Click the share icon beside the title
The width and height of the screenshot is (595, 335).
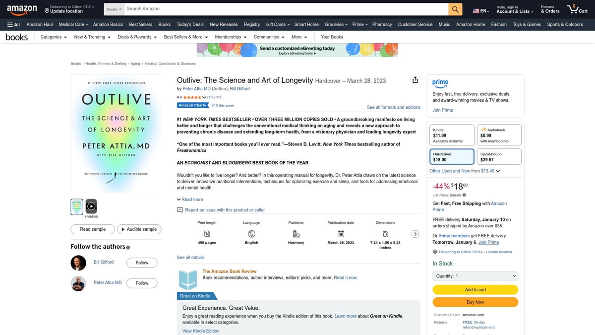[x=415, y=80]
